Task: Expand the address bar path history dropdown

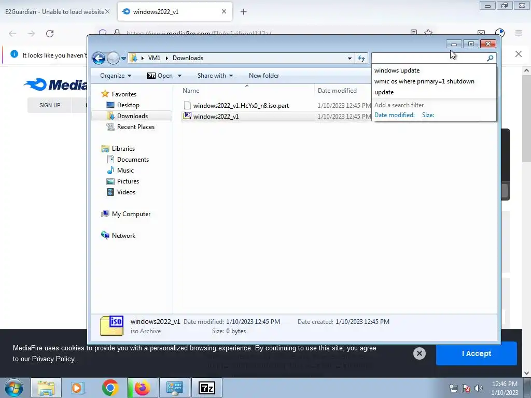Action: pyautogui.click(x=350, y=58)
